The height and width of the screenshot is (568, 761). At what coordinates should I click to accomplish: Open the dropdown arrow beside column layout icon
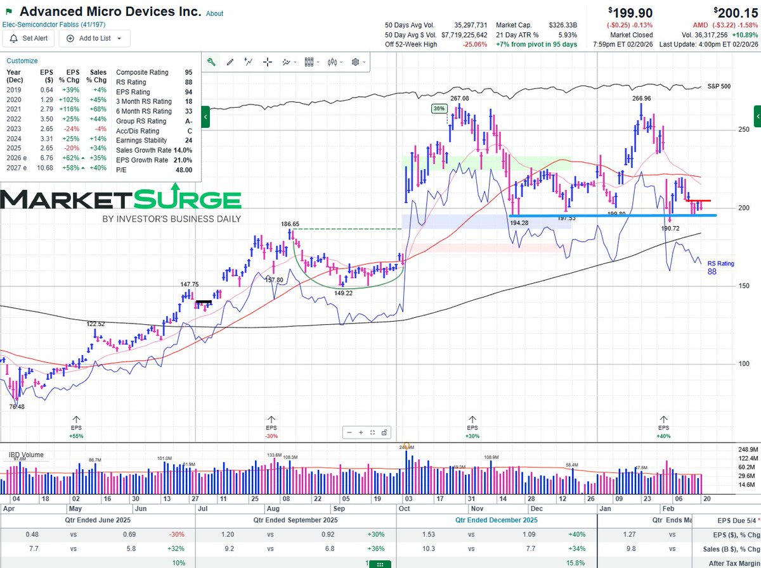coord(318,62)
